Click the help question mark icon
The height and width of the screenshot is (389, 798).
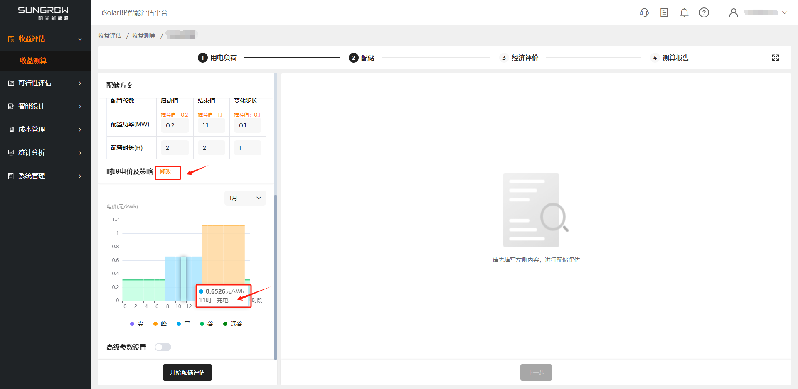tap(704, 12)
